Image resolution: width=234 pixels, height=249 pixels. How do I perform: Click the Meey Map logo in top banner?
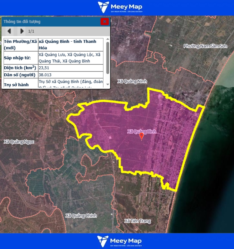[120, 7]
